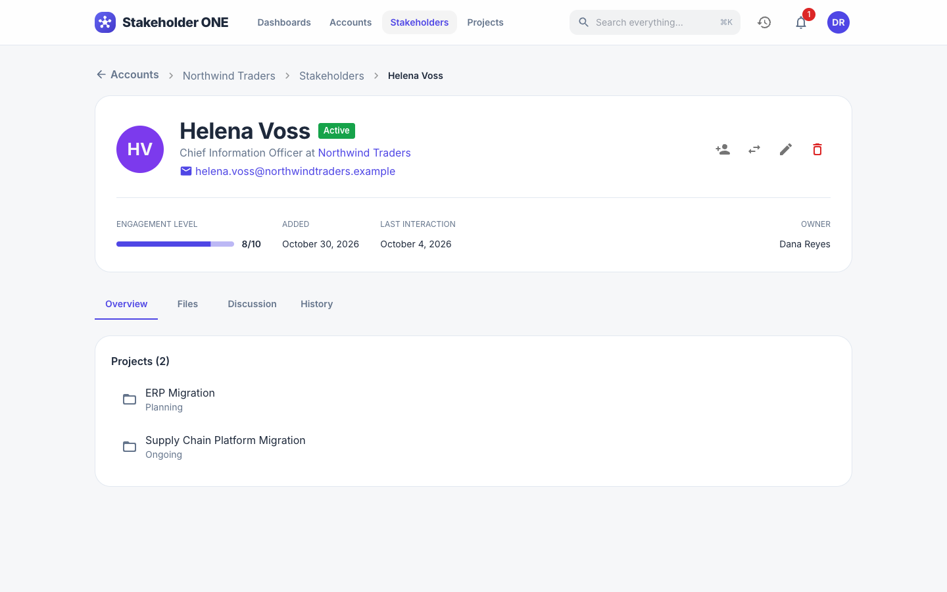Click the engagement level progress bar
947x592 pixels.
point(175,244)
